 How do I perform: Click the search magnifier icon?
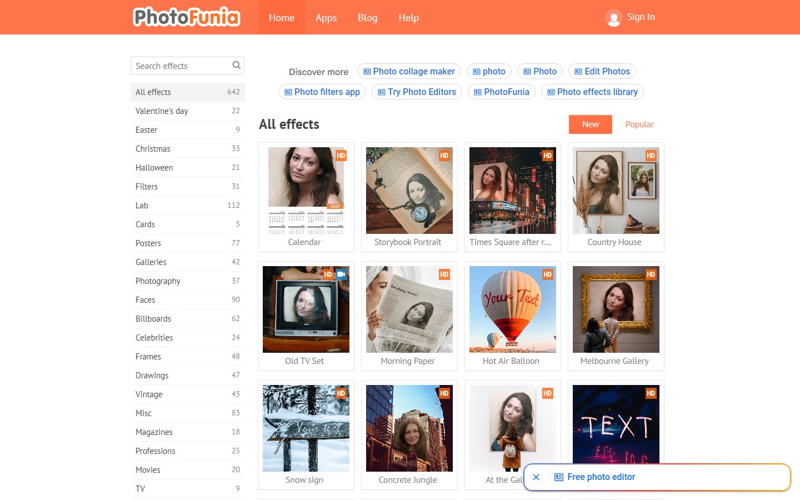click(237, 66)
